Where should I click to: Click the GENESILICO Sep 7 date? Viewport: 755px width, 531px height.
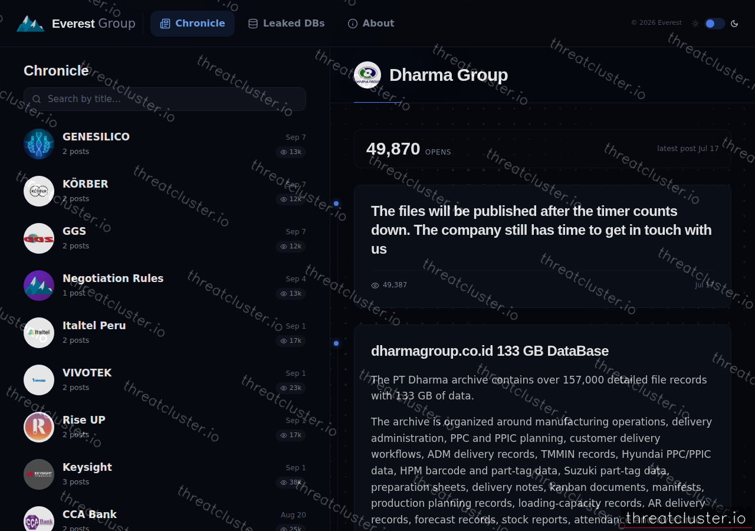[296, 137]
